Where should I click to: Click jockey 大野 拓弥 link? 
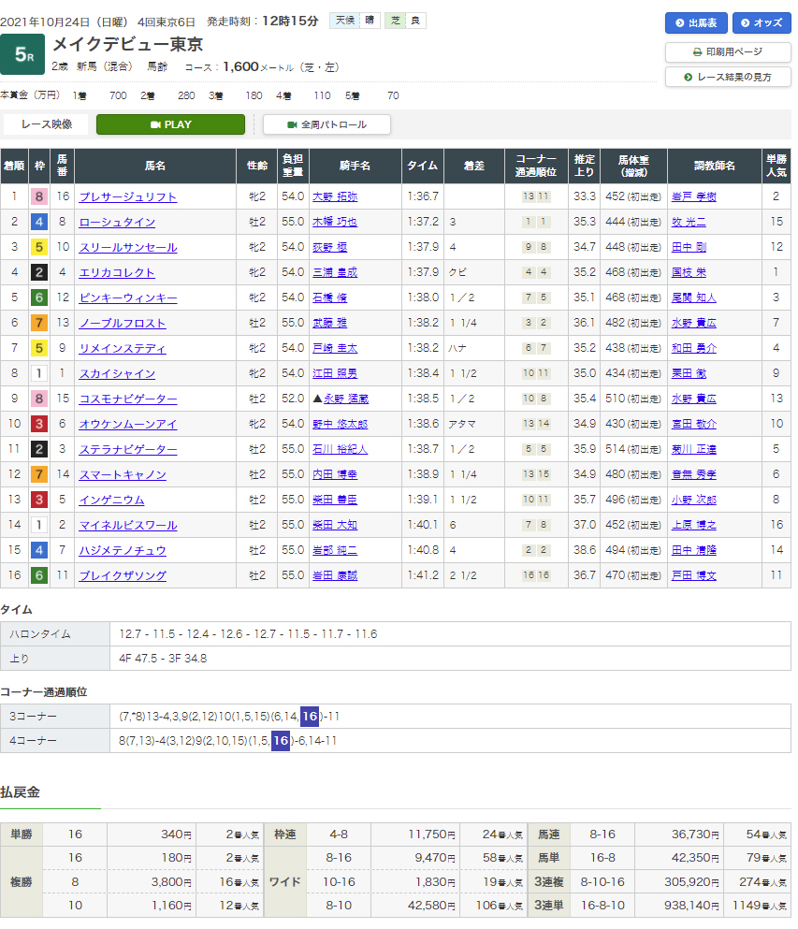click(x=335, y=197)
